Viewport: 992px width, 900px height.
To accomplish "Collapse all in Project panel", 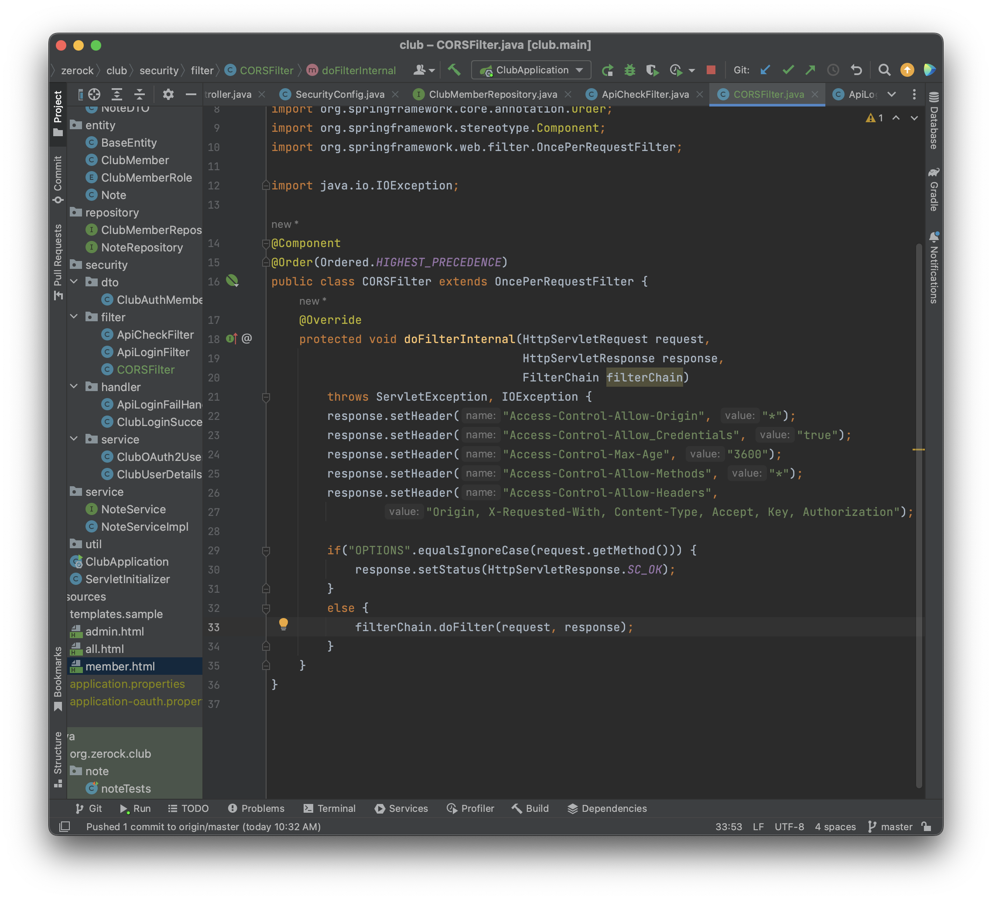I will click(140, 94).
